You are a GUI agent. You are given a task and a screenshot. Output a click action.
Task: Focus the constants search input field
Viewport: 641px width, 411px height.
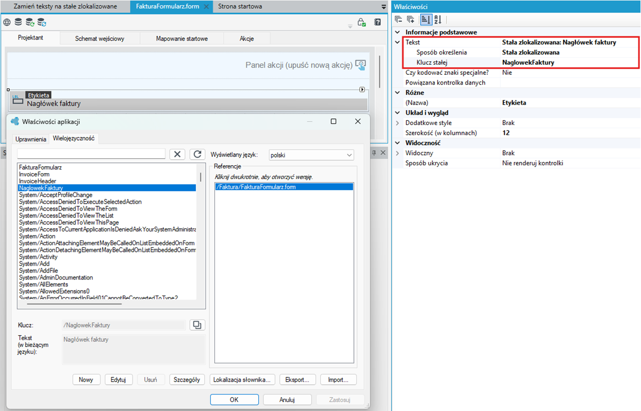point(91,153)
